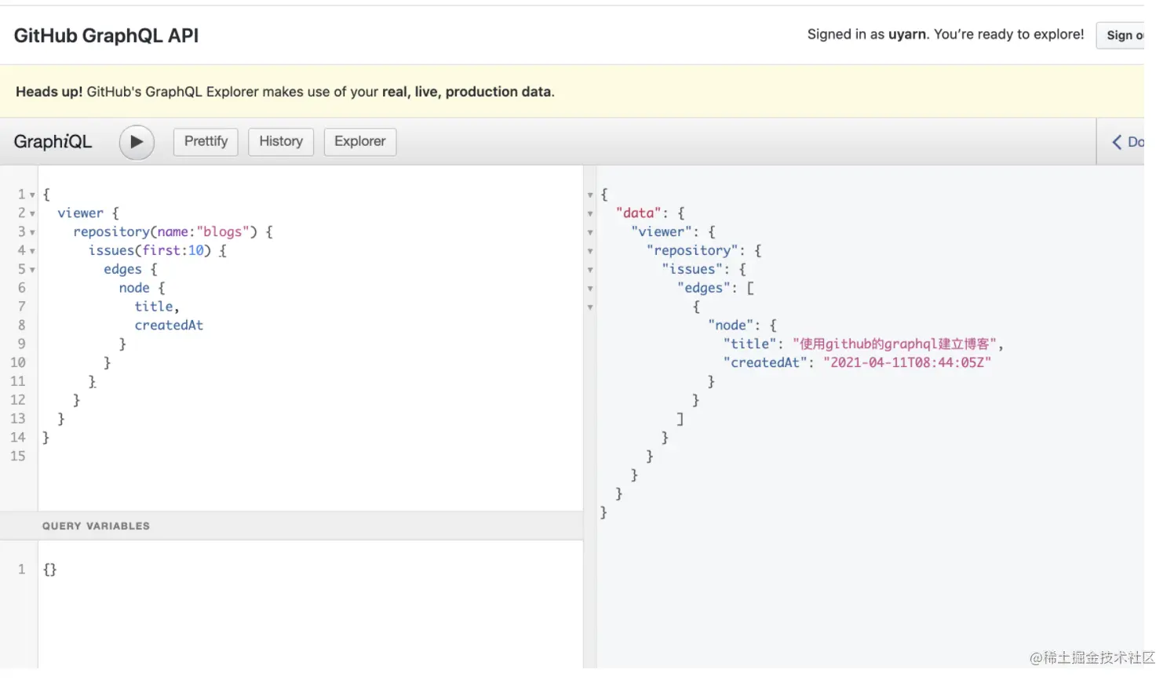Collapse the "edges" array in results
The width and height of the screenshot is (1174, 684).
[590, 289]
